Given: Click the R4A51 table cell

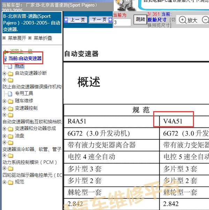Looking at the screenshot, I should (x=112, y=122).
